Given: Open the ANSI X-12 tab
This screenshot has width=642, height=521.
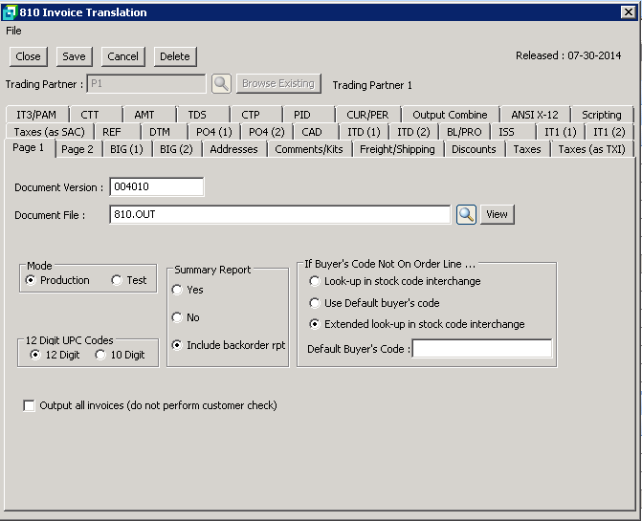Looking at the screenshot, I should tap(534, 115).
